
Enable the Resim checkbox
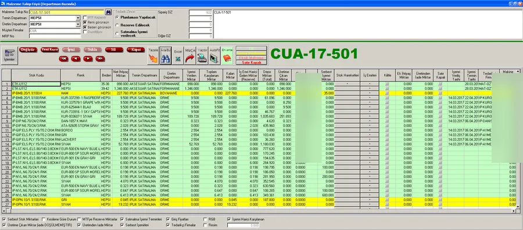coord(206,225)
